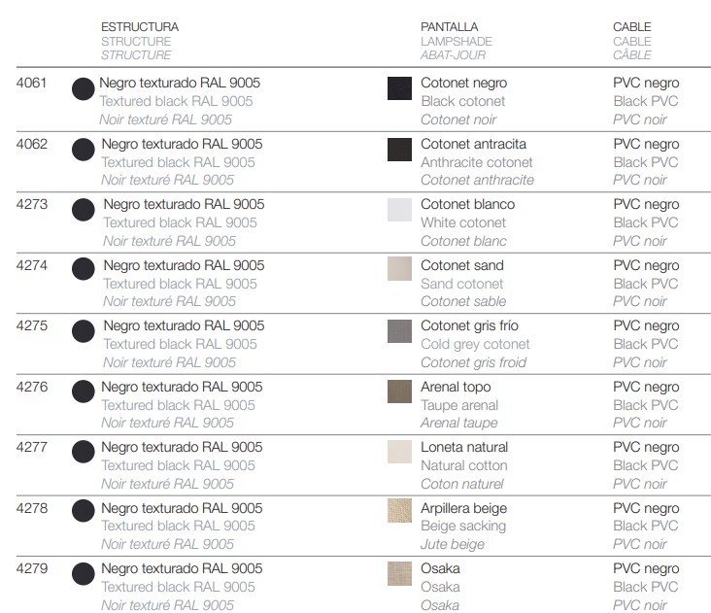Click the black structure dot for 4276
Screen dimensions: 711x613
point(83,392)
